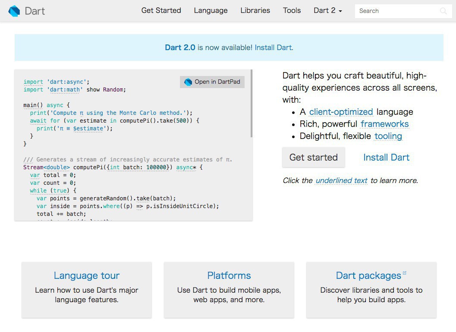Viewport: 456px width, 332px height.
Task: Open the Libraries nav item
Action: click(255, 11)
